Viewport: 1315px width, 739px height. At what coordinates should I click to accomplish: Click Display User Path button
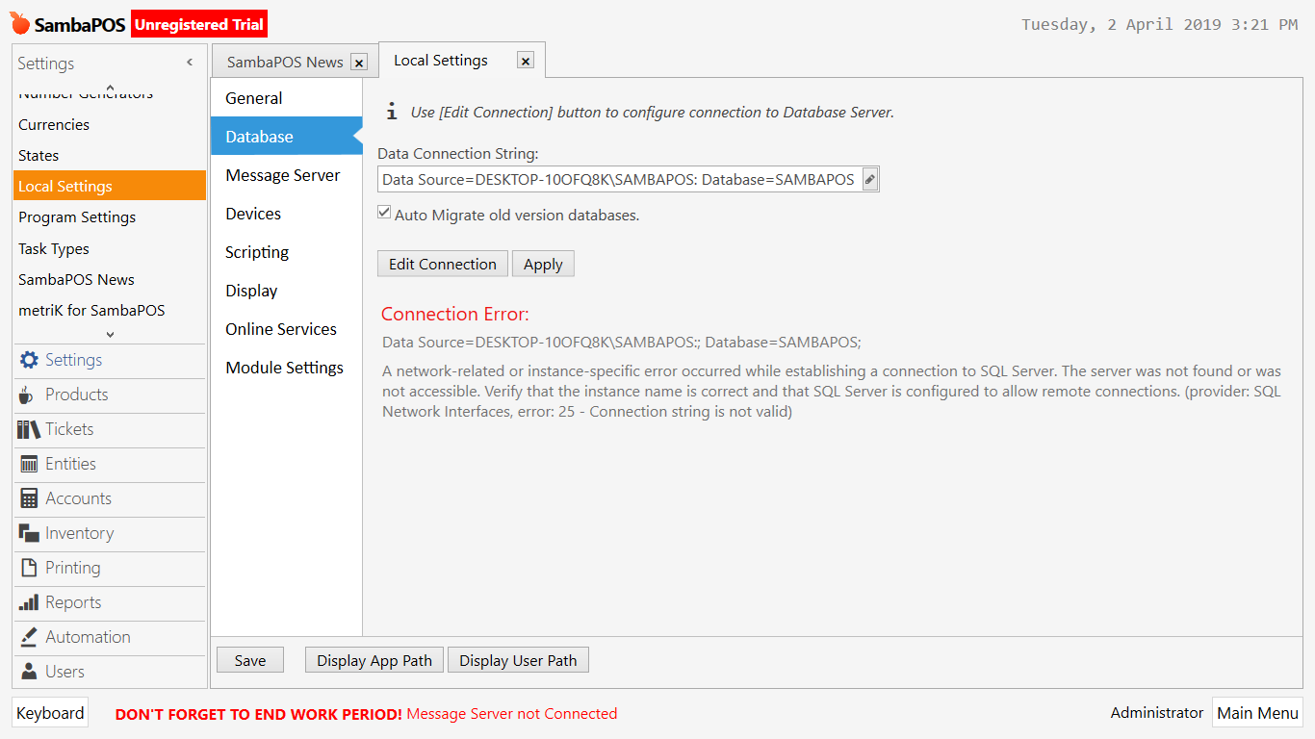pos(518,660)
